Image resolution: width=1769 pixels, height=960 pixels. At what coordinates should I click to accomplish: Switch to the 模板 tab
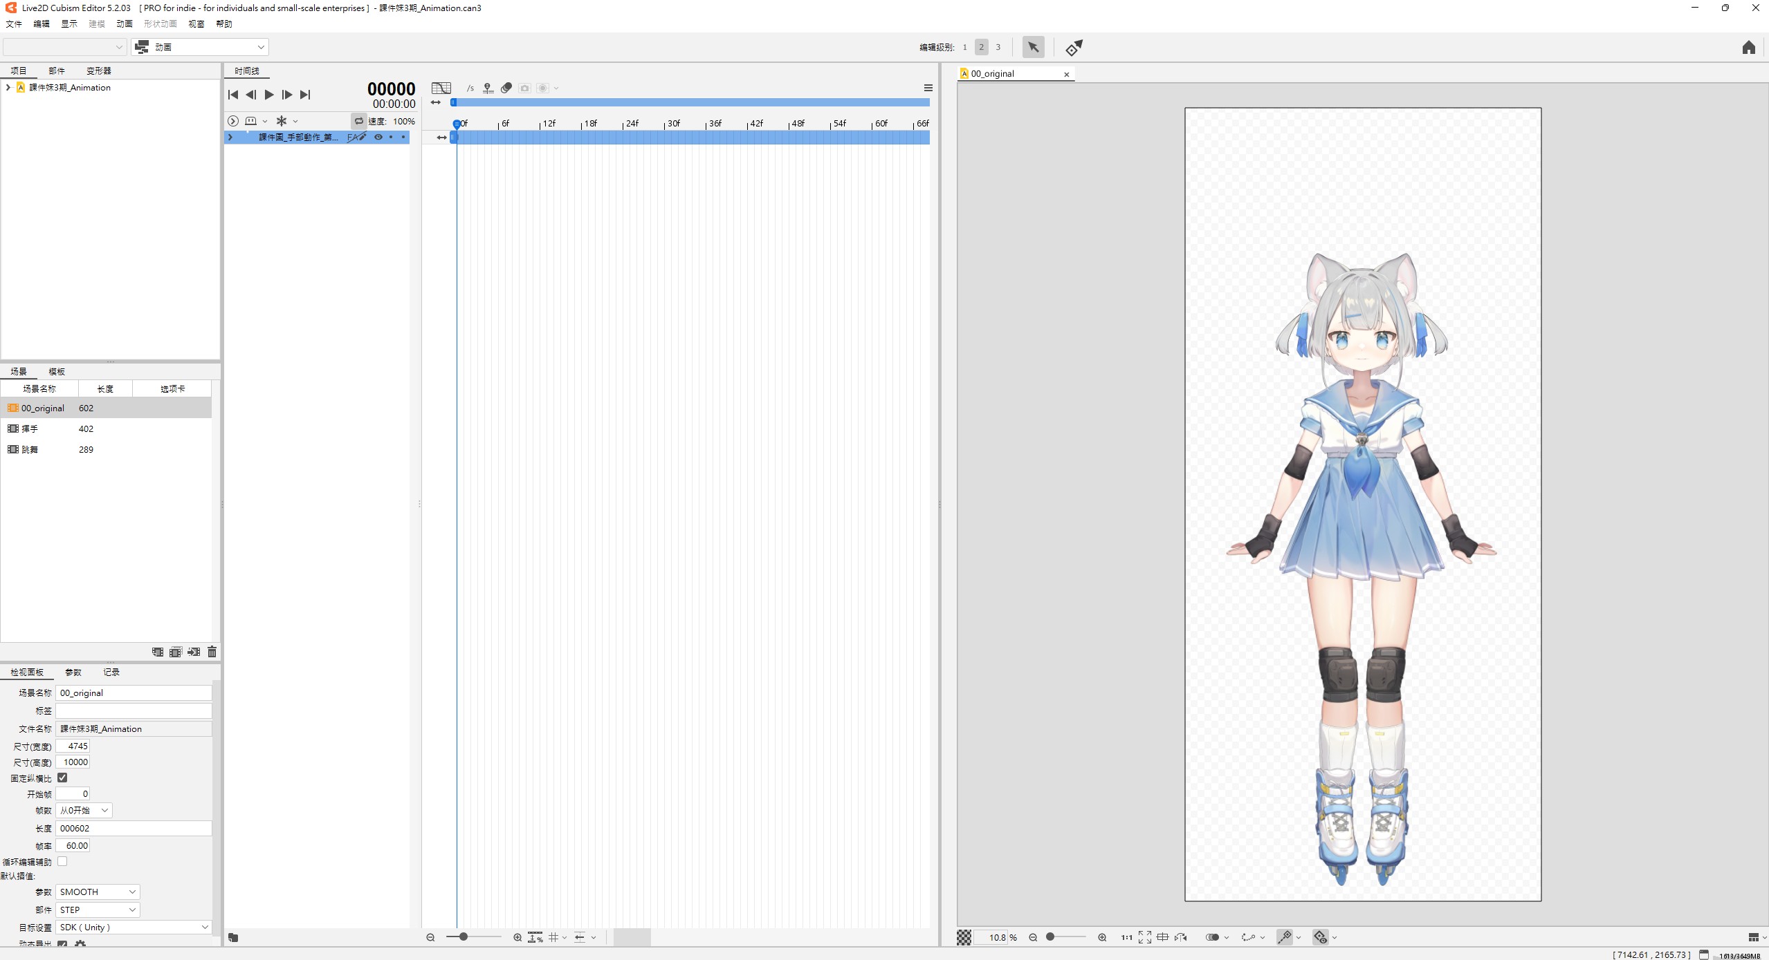57,372
